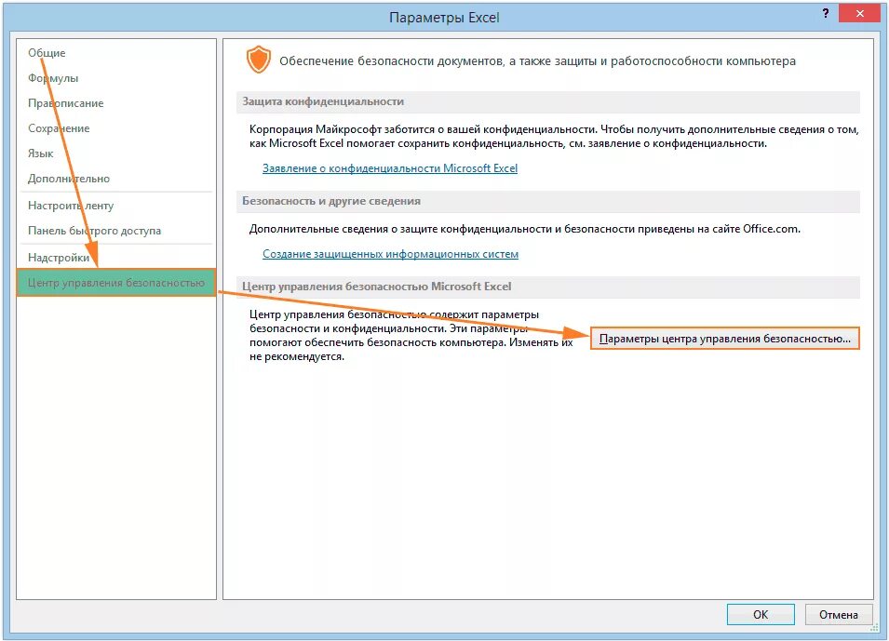Screen dimensions: 889x641
Task: Select Центр управления безопасностью category
Action: coord(116,282)
